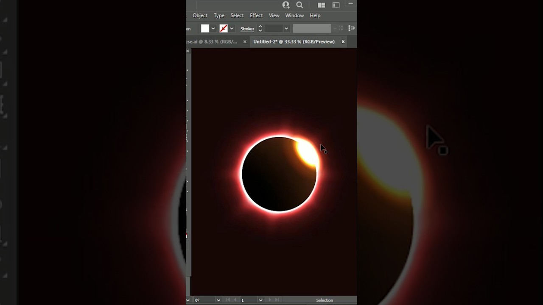
Task: Click the bright sun flare on the eclipse
Action: (307, 151)
